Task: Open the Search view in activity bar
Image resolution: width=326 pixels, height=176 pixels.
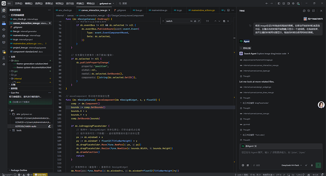Action: [x=4, y=17]
